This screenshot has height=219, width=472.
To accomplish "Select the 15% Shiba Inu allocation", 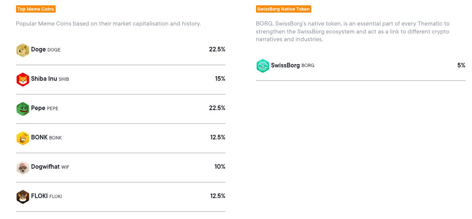I will (x=220, y=79).
